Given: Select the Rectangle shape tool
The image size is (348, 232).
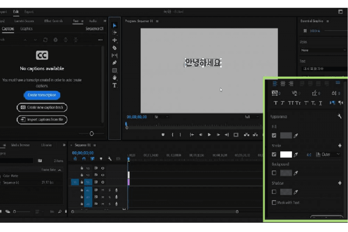Looking at the screenshot, I should click(x=114, y=70).
